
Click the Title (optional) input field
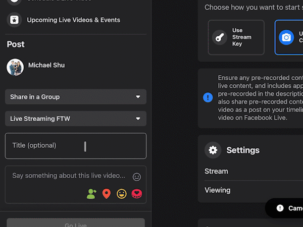coord(76,146)
